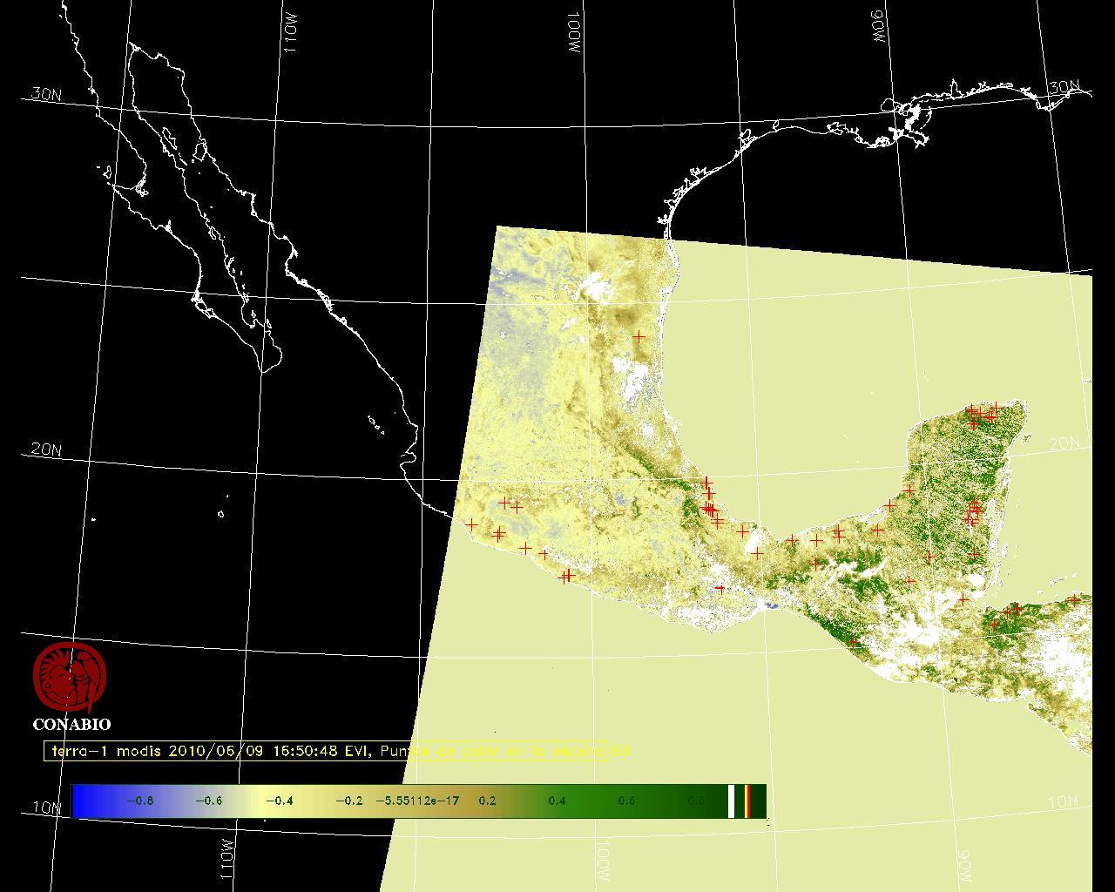This screenshot has height=892, width=1115.
Task: Click the yellow hotspot count 63 after the caption
Action: 621,750
